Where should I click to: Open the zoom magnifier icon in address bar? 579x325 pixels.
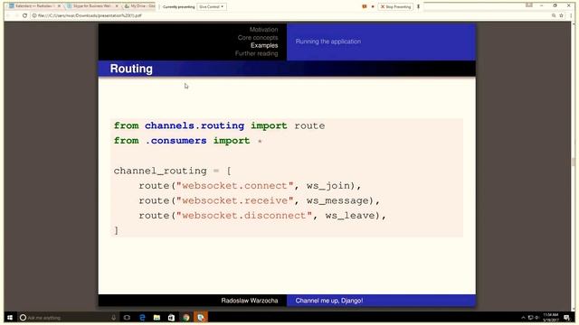[554, 15]
